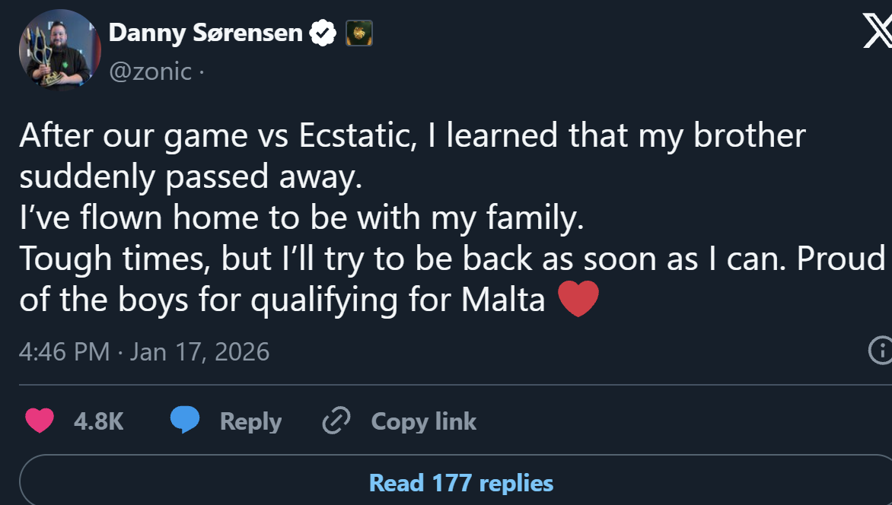Open the info icon beside the timestamp
The height and width of the screenshot is (505, 892).
pyautogui.click(x=881, y=351)
